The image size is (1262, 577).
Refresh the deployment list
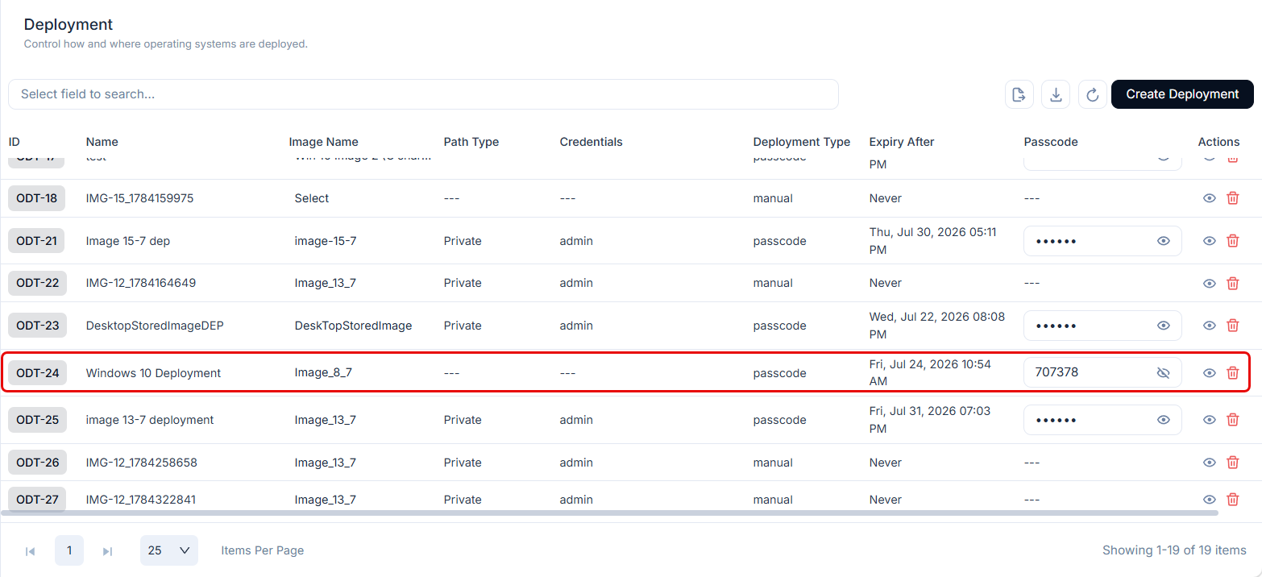1093,94
